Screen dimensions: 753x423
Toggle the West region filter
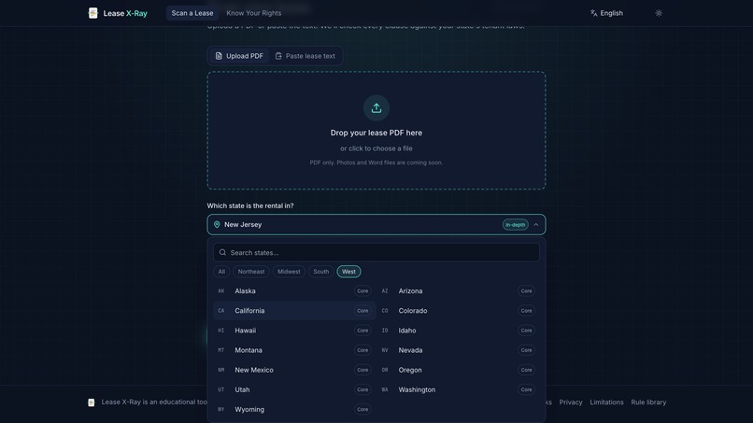point(348,272)
